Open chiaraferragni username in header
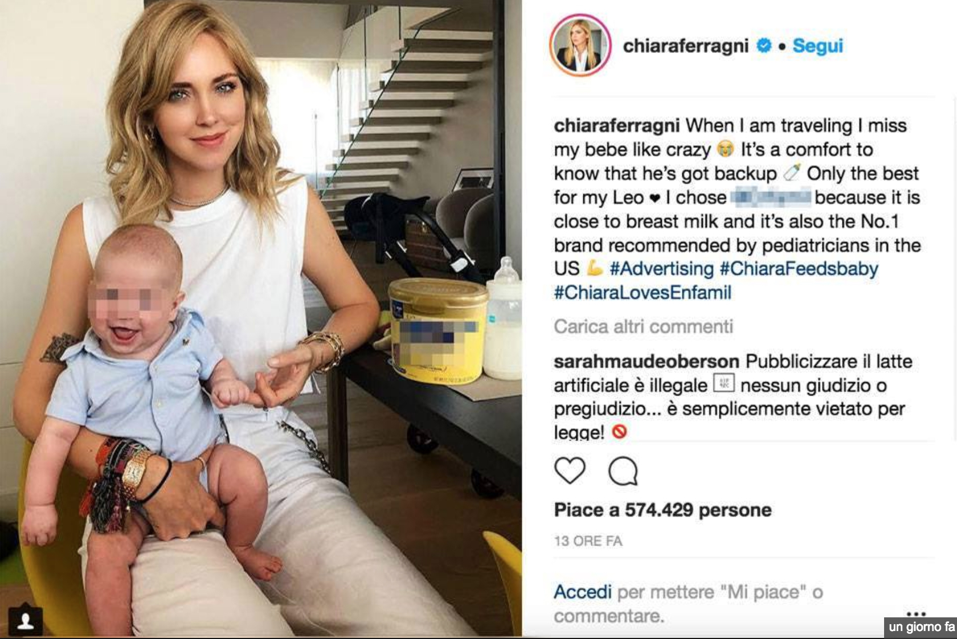Viewport: 957px width, 639px height. click(x=685, y=46)
